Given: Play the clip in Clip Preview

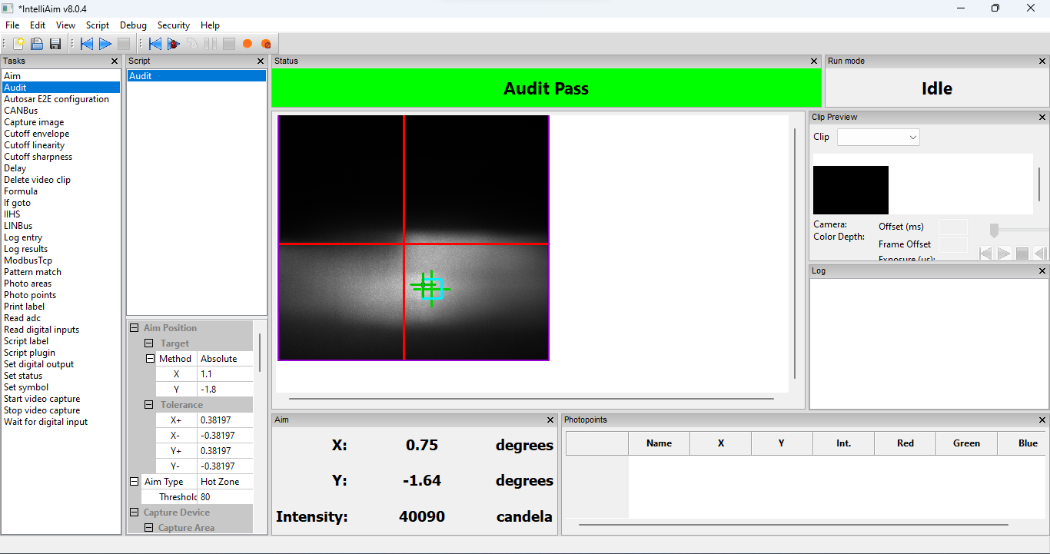Looking at the screenshot, I should tap(1004, 253).
